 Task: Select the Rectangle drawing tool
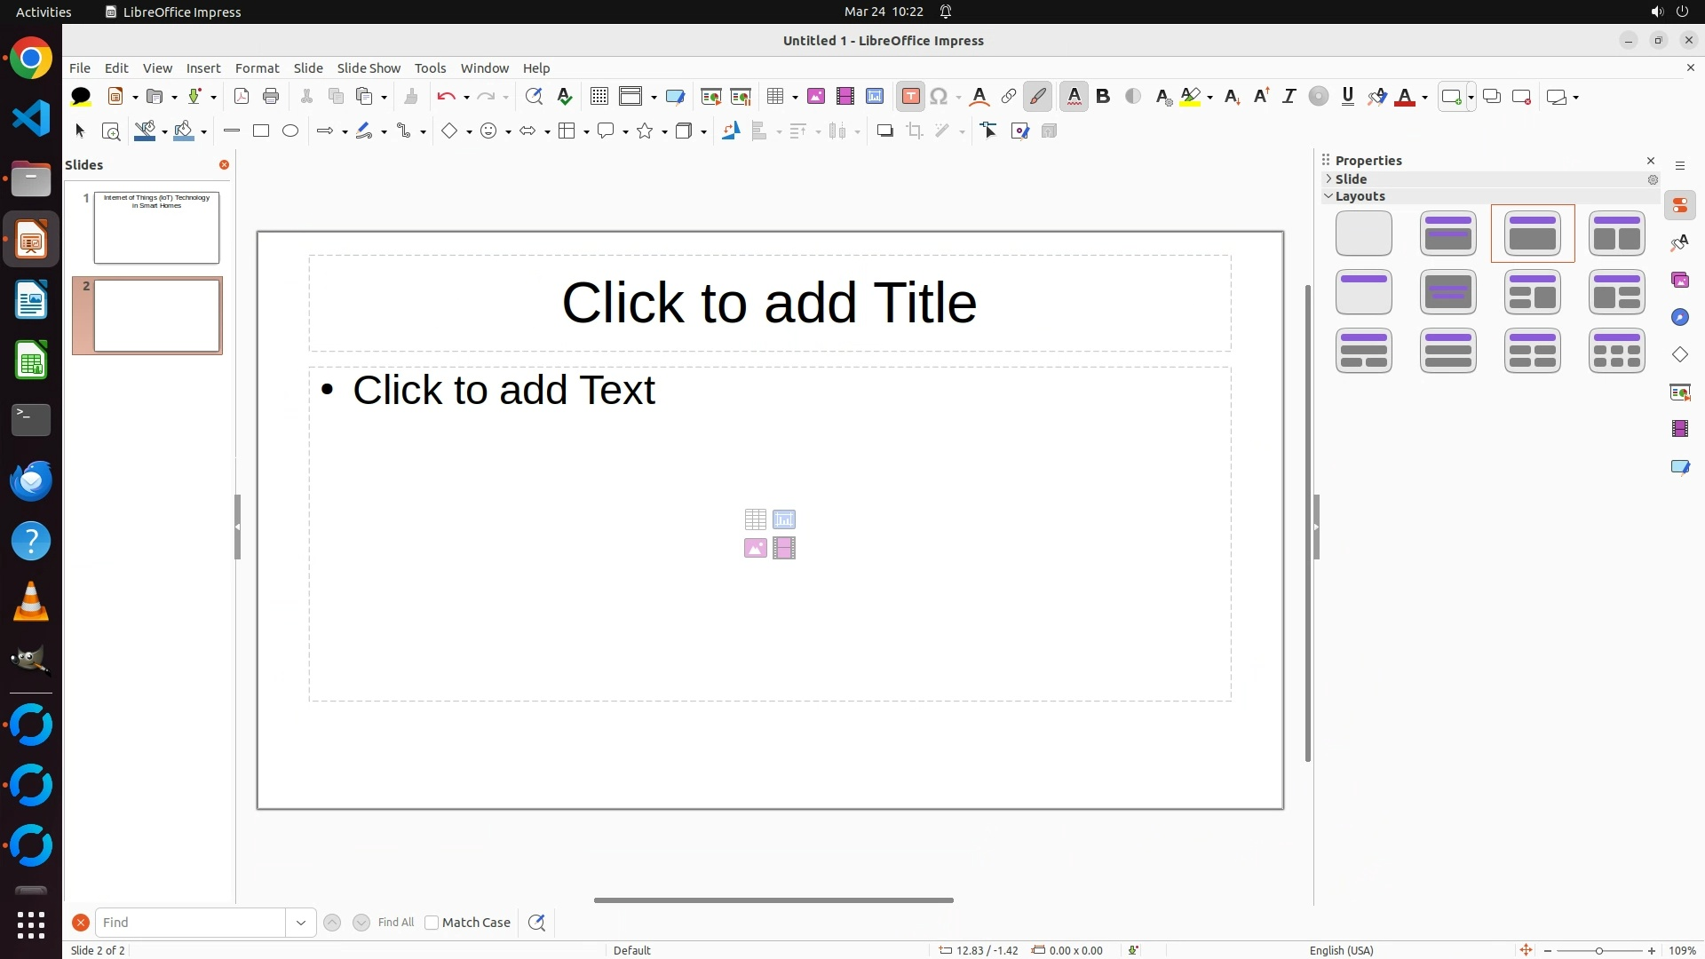point(261,131)
